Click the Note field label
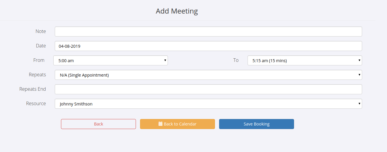 pyautogui.click(x=41, y=31)
